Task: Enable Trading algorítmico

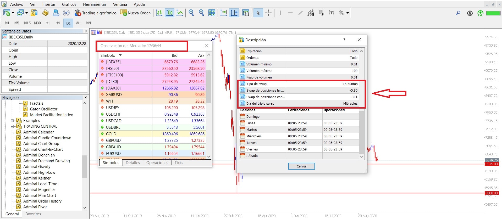Action: click(x=96, y=13)
